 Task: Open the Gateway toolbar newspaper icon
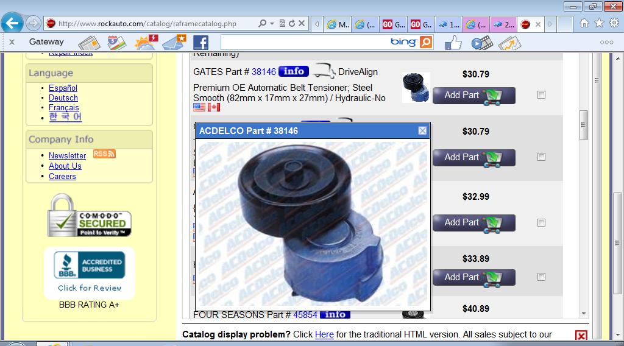89,43
